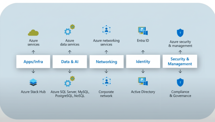
Task: Select the Entra ID monitor icon
Action: [x=143, y=31]
